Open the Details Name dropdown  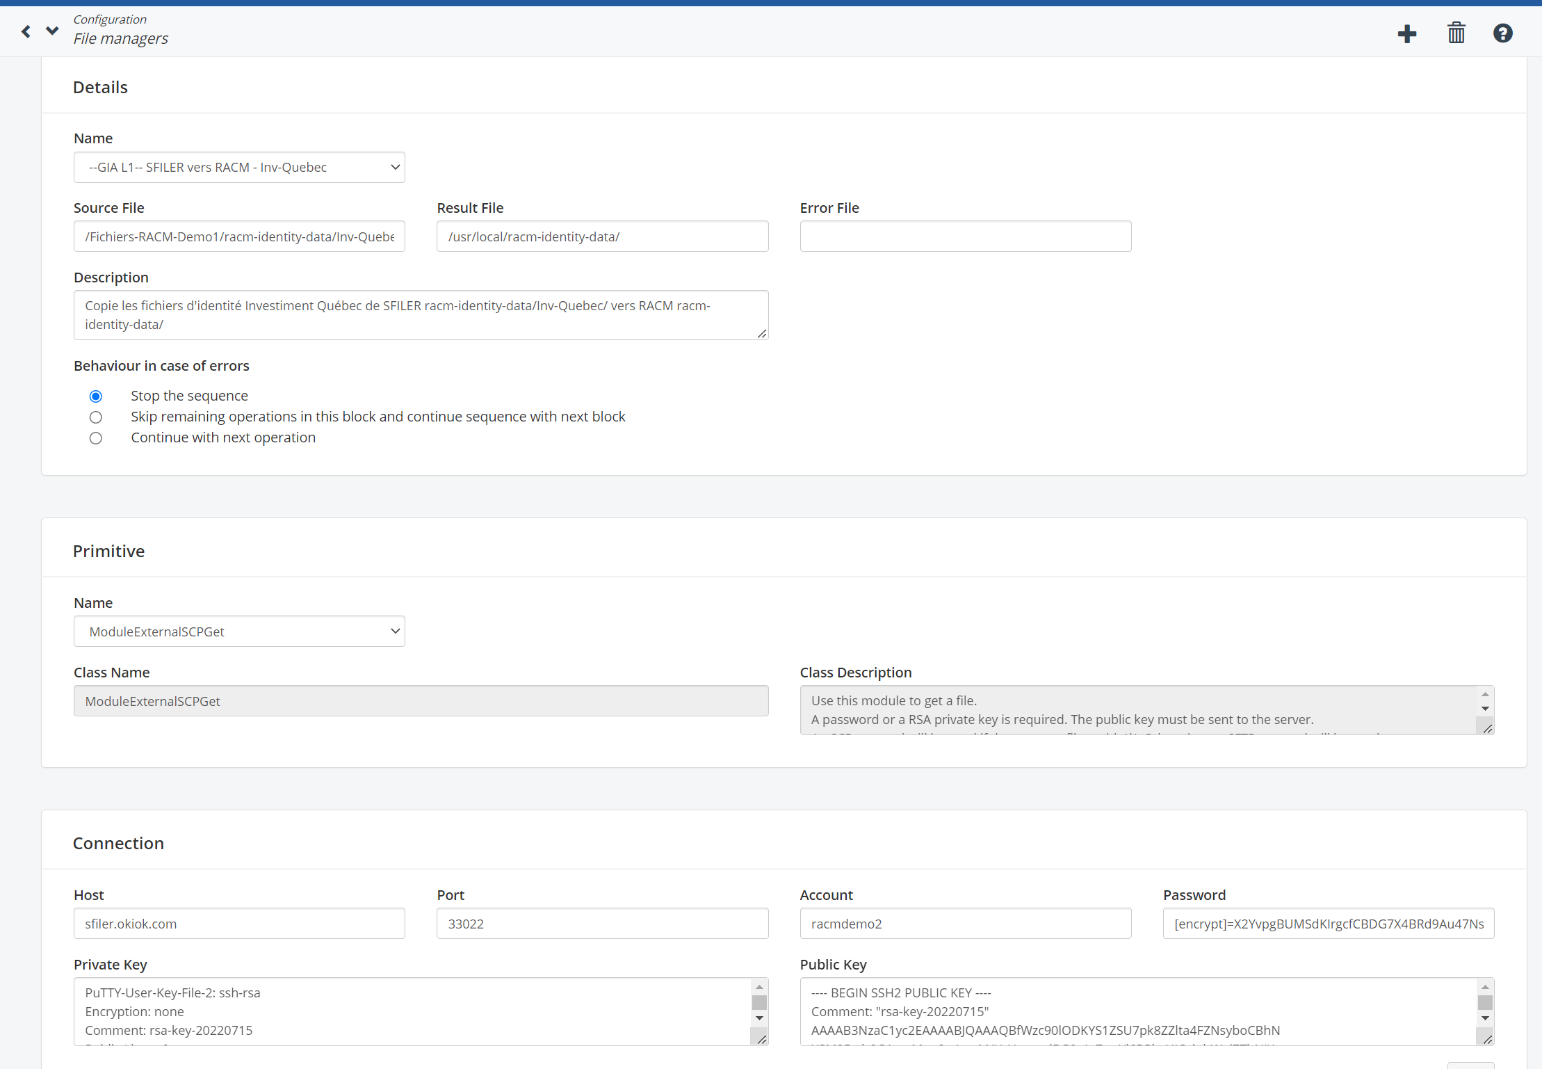click(239, 168)
